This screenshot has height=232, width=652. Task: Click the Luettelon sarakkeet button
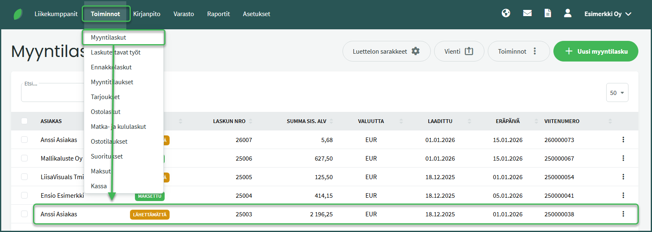tap(386, 52)
